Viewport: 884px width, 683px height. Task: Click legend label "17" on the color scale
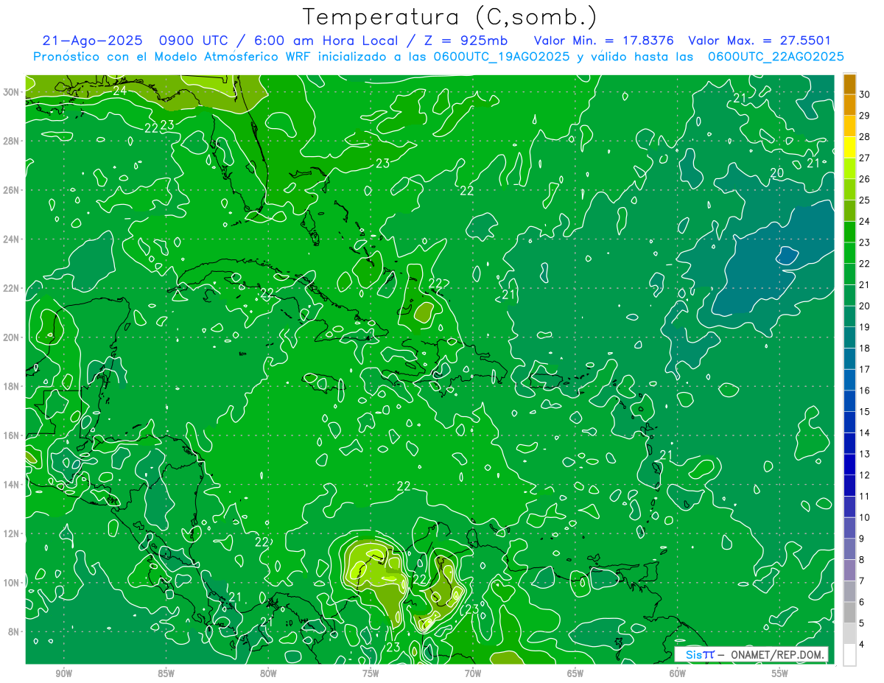(865, 370)
